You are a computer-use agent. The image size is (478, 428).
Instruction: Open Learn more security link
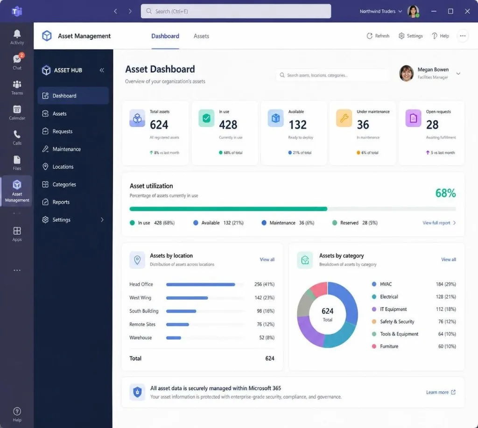441,393
